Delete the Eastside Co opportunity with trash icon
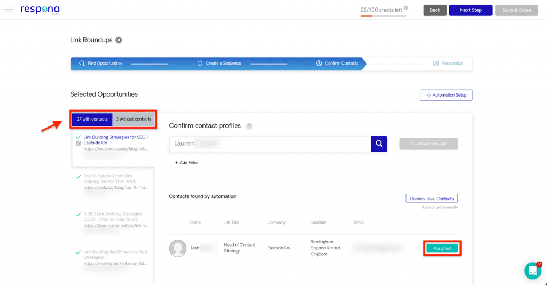This screenshot has height=285, width=547. (x=78, y=143)
